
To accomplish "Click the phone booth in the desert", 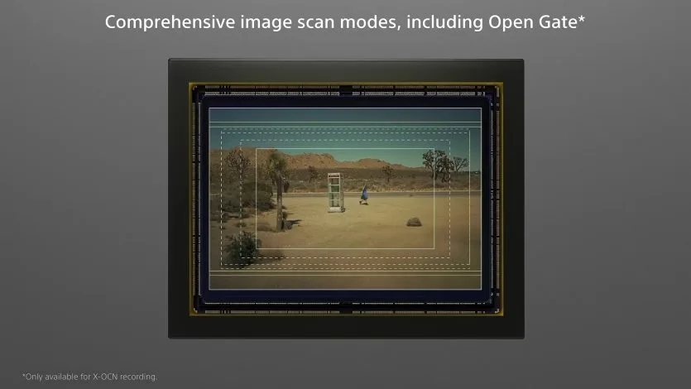I will coord(335,193).
